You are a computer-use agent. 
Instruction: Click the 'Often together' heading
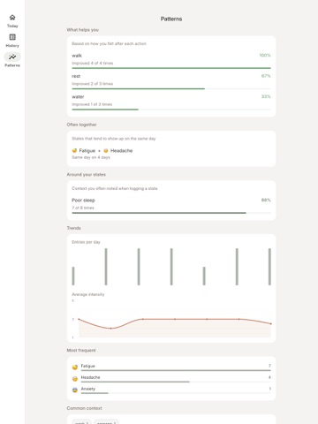click(x=81, y=125)
